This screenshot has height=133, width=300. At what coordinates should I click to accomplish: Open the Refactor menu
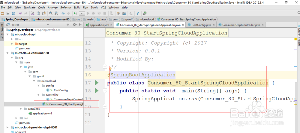(x=66, y=7)
